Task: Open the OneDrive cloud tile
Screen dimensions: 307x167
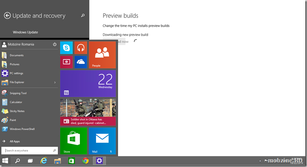Action: [x=81, y=62]
